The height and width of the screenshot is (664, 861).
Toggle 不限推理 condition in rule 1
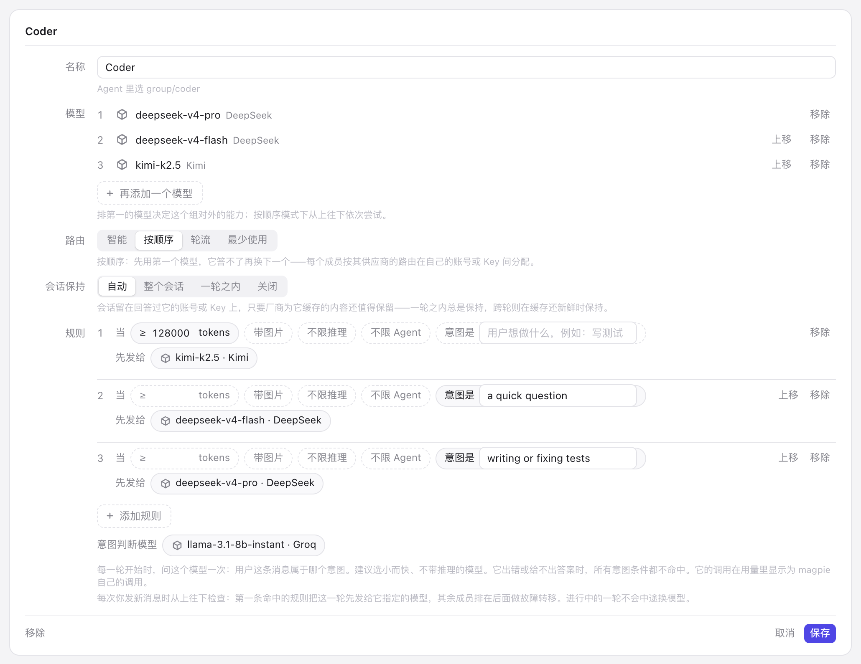click(327, 333)
